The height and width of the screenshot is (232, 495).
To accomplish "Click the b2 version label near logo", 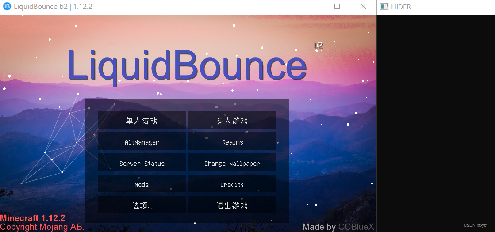I will (318, 45).
